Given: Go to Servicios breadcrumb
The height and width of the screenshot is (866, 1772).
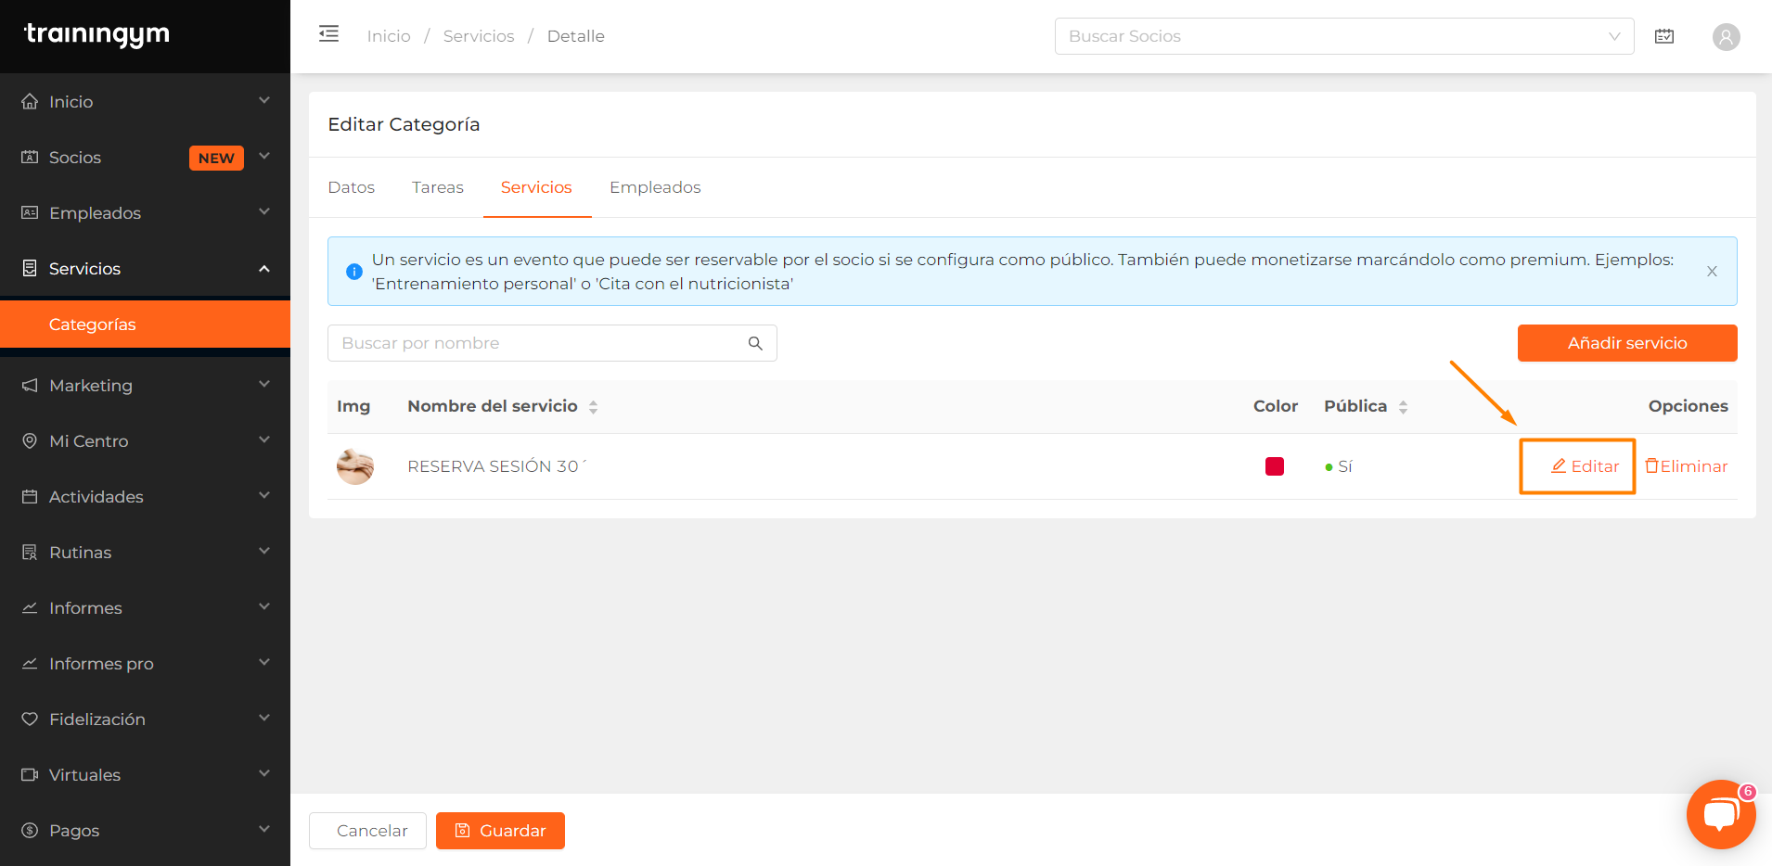Looking at the screenshot, I should tap(479, 36).
